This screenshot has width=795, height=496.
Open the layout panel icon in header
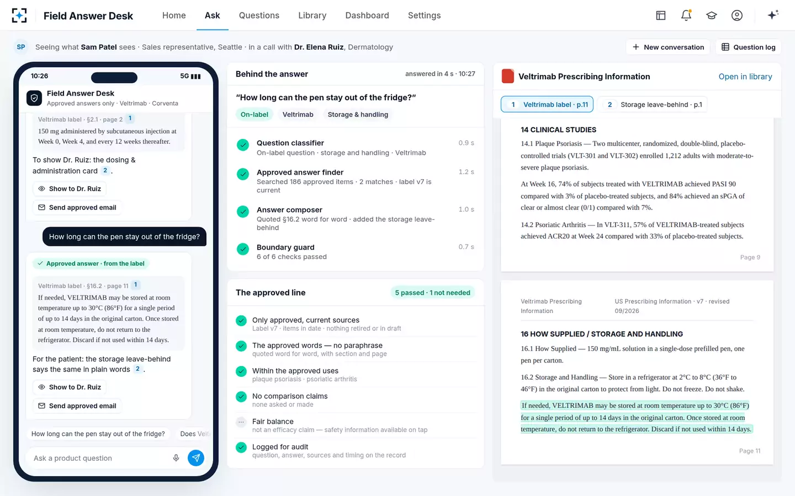pos(661,15)
